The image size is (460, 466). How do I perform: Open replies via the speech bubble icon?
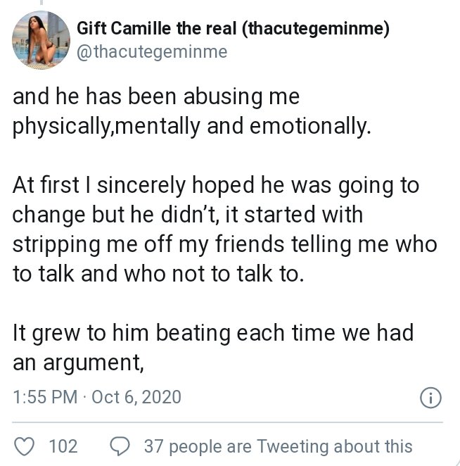coord(120,446)
